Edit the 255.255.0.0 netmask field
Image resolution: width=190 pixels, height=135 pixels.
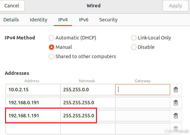(x=88, y=90)
